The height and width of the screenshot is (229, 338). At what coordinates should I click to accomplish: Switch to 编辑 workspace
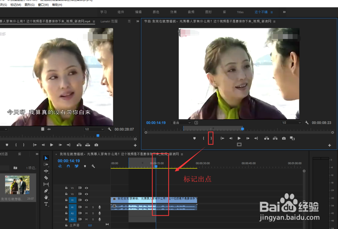[138, 12]
